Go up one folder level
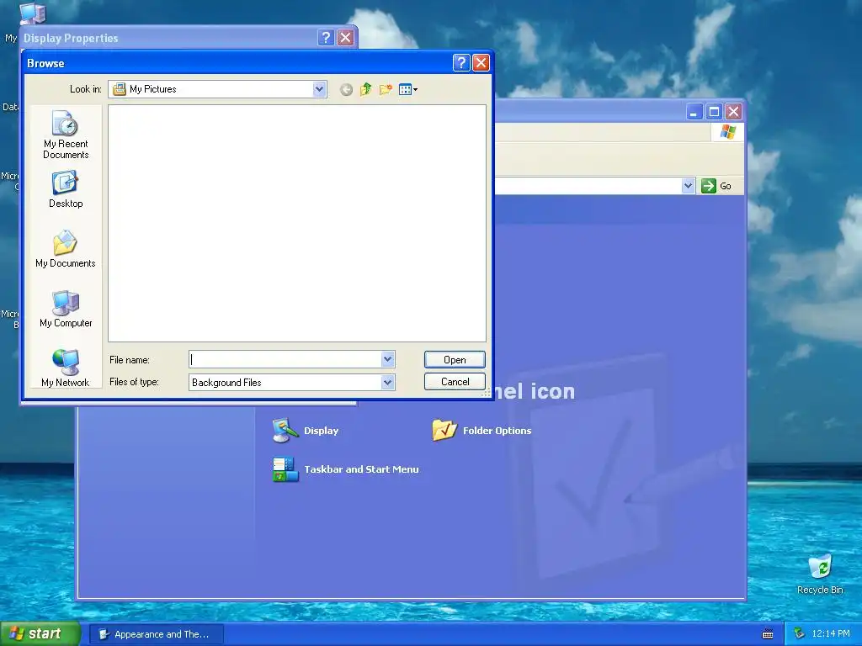The image size is (862, 646). coord(365,89)
